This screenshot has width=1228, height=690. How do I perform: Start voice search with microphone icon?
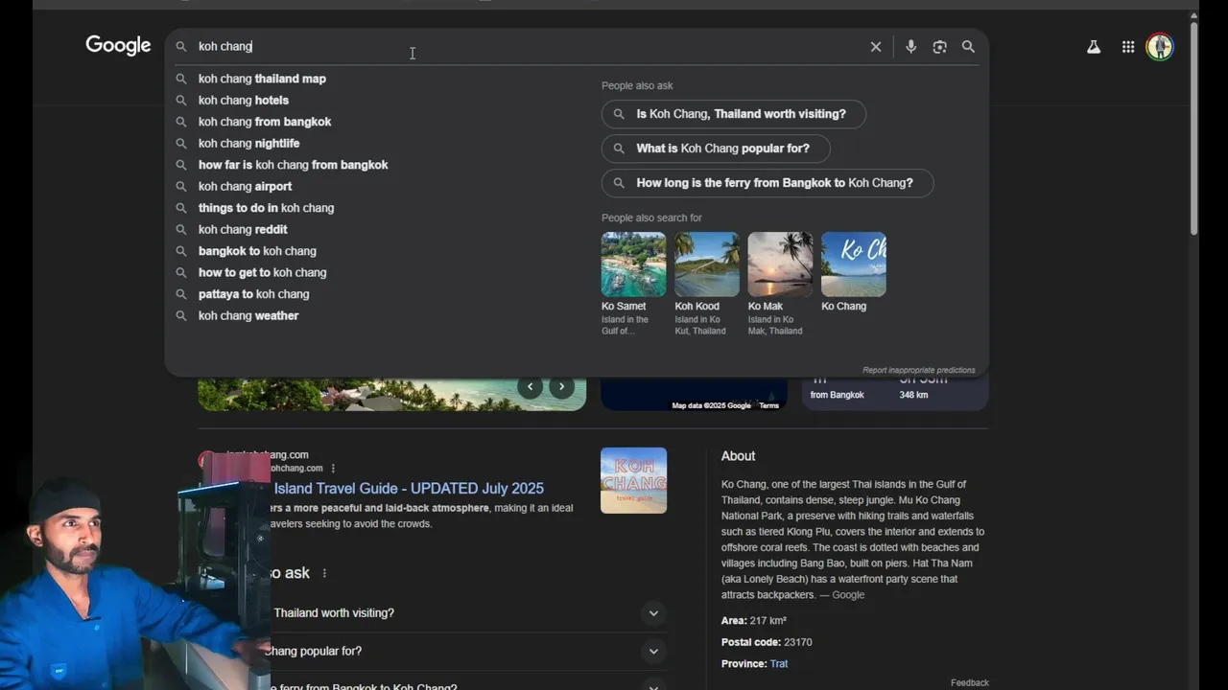pos(910,47)
